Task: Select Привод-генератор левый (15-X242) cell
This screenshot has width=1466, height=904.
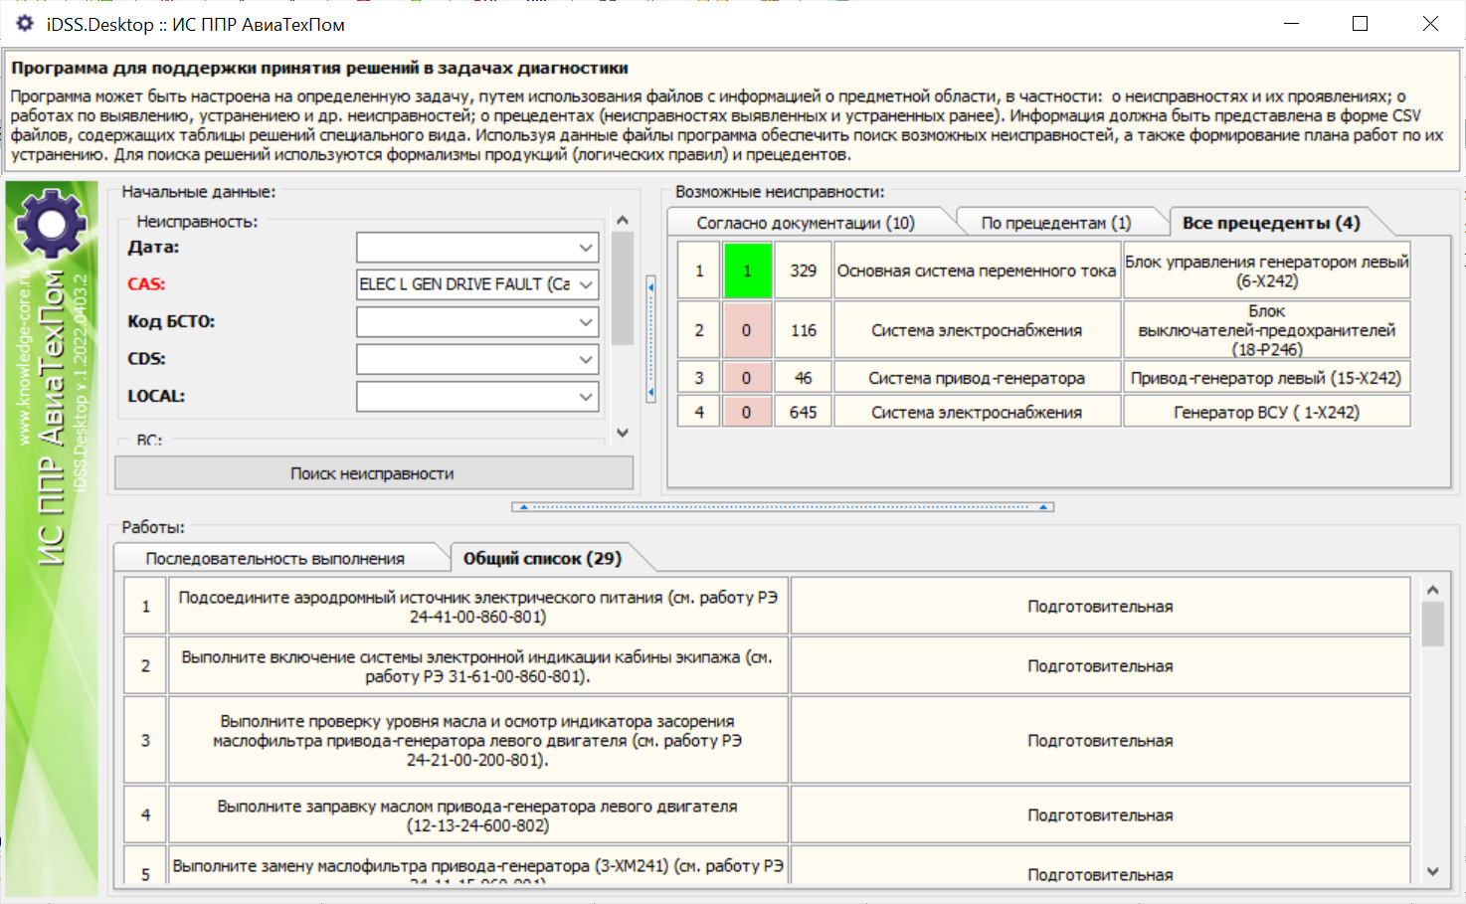Action: point(1265,378)
